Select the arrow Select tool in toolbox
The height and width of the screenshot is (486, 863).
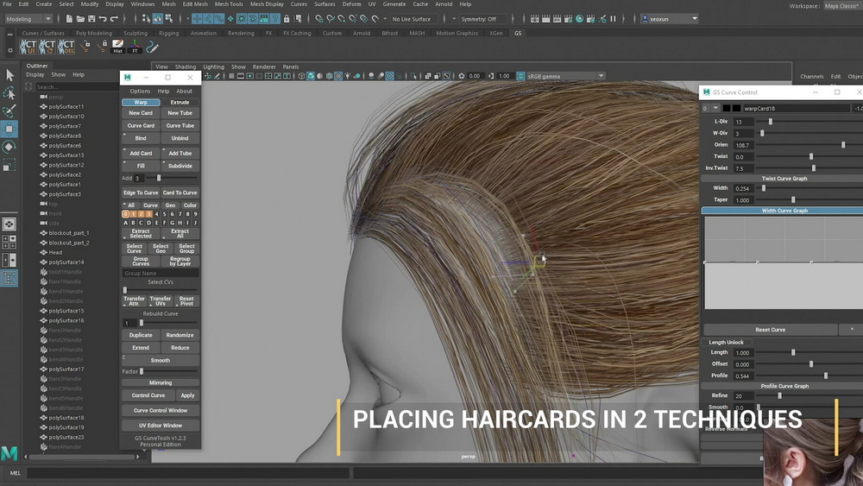pyautogui.click(x=9, y=75)
